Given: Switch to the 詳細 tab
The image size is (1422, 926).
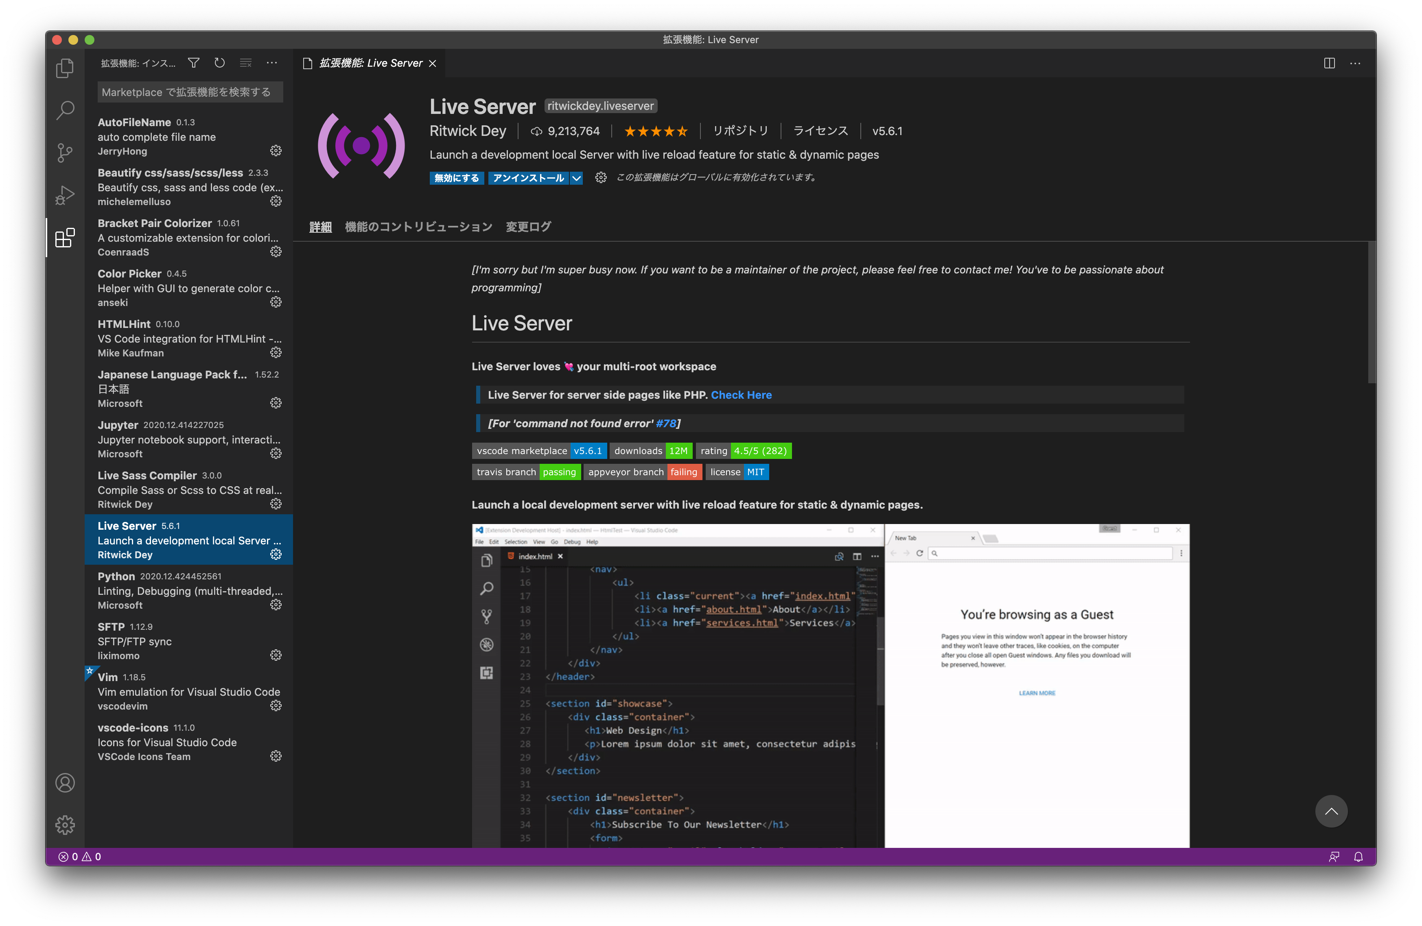Looking at the screenshot, I should pos(320,227).
